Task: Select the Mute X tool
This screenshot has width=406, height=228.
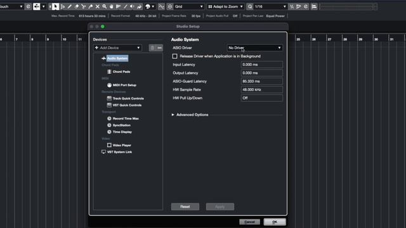Action: click(x=97, y=6)
